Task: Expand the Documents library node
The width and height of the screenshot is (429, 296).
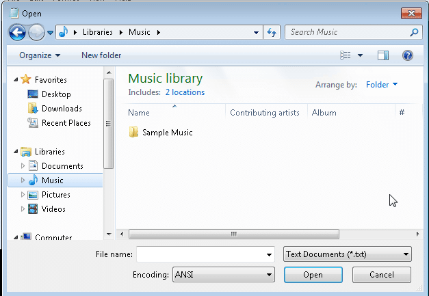Action: 23,166
